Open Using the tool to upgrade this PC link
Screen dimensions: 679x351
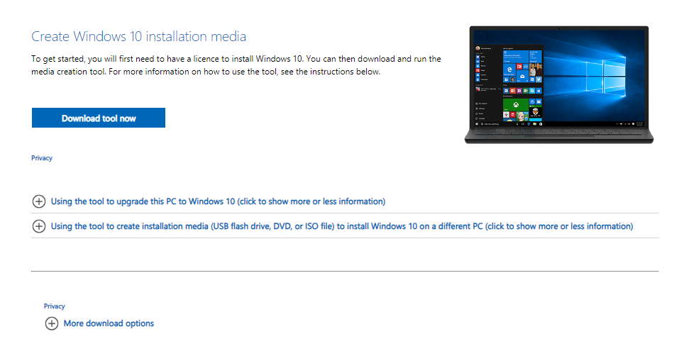[219, 201]
